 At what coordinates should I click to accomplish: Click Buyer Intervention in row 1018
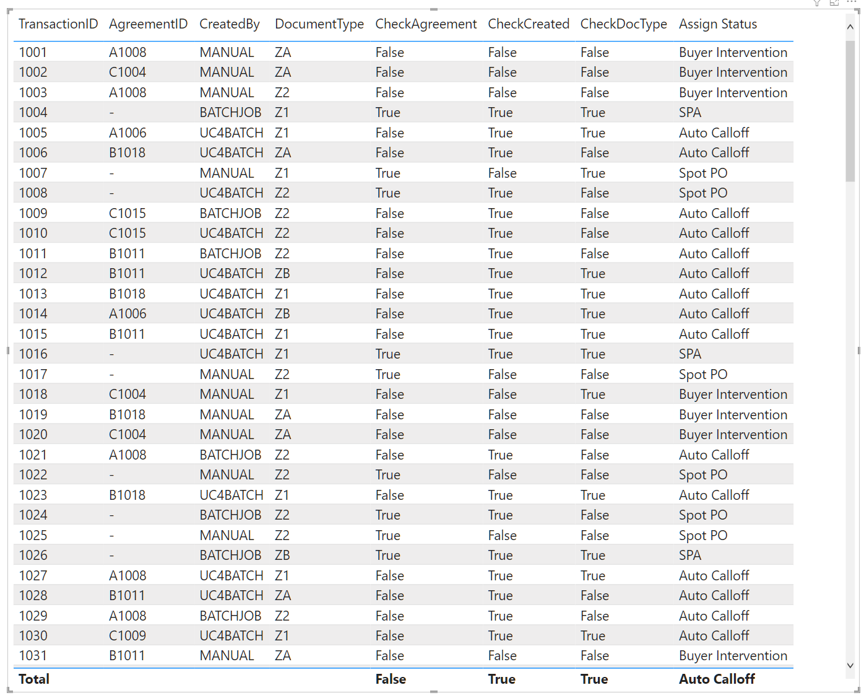733,395
